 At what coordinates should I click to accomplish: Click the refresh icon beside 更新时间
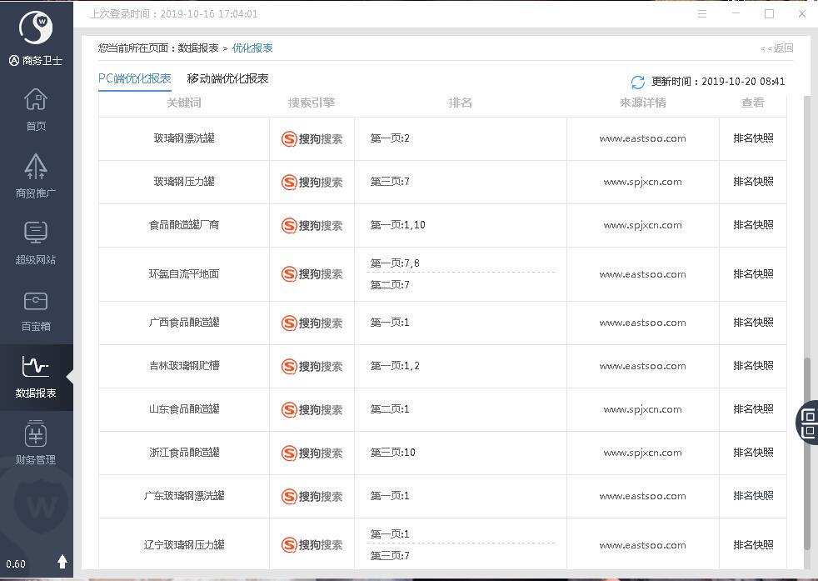point(638,82)
